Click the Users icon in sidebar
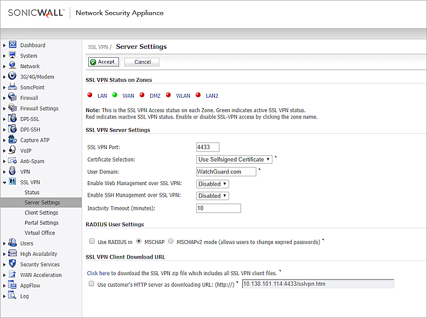 [x=13, y=243]
